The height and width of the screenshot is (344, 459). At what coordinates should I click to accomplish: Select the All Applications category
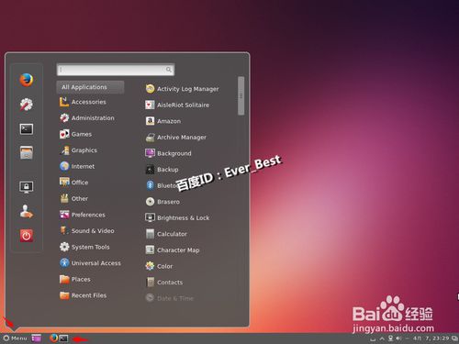pyautogui.click(x=90, y=87)
